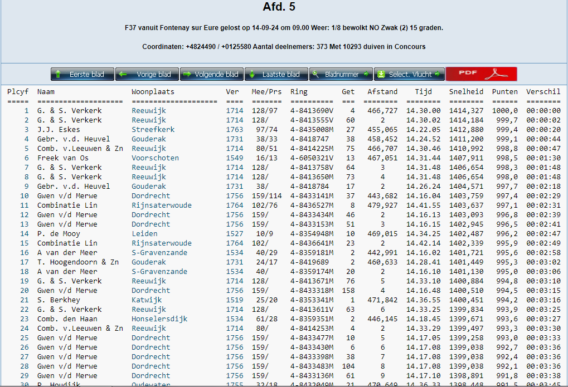Click ring number 4-8435008M
568x387 pixels.
click(312, 130)
